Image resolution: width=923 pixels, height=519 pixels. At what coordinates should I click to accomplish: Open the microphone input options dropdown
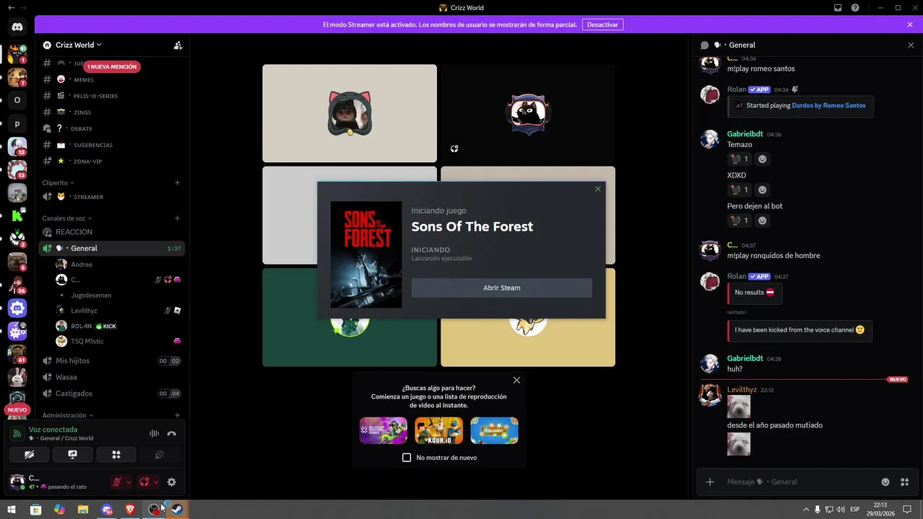coord(128,482)
